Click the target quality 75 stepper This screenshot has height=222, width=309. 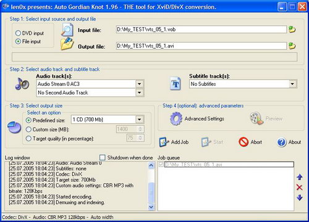pos(140,138)
